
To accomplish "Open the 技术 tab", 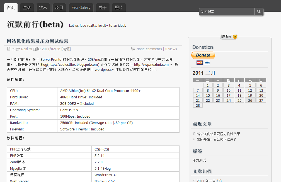I will [43, 8].
